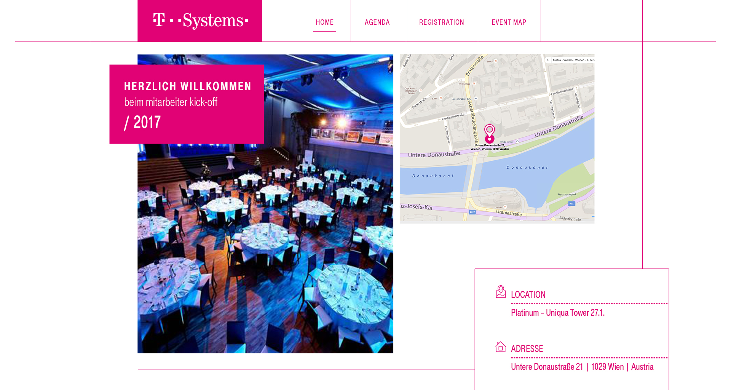Viewport: 731px width, 390px height.
Task: Click the Cafe Ansari restaurant marker
Action: click(x=420, y=91)
